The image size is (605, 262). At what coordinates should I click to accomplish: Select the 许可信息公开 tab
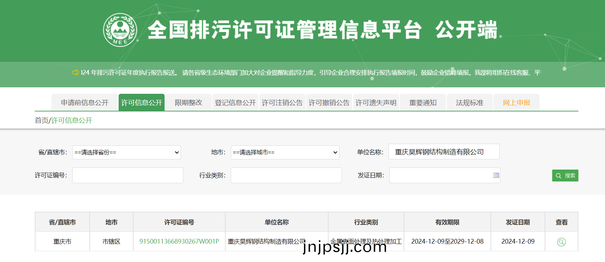point(141,103)
